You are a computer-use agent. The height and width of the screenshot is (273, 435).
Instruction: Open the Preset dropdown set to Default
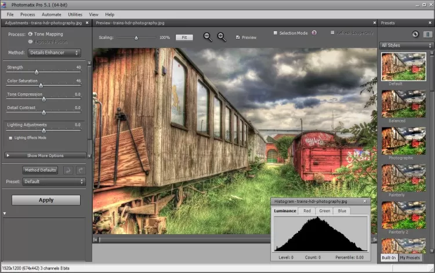[x=54, y=181]
